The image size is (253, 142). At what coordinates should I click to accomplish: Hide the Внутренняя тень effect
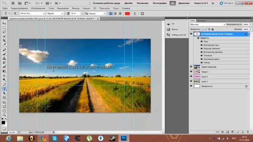coord(202,45)
